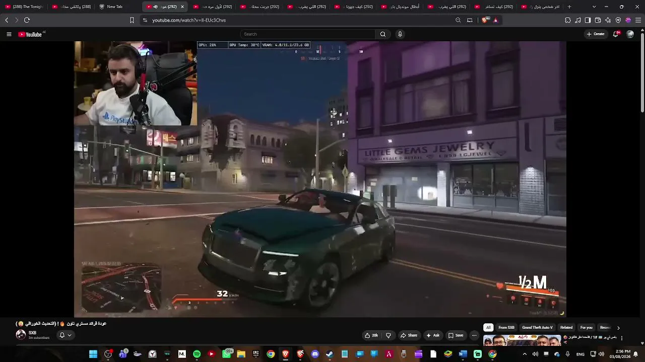Click the Ask button
645x362 pixels.
(433, 335)
